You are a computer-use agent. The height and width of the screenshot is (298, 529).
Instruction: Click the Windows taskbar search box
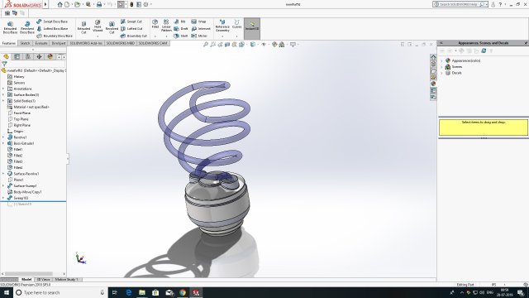coord(60,292)
